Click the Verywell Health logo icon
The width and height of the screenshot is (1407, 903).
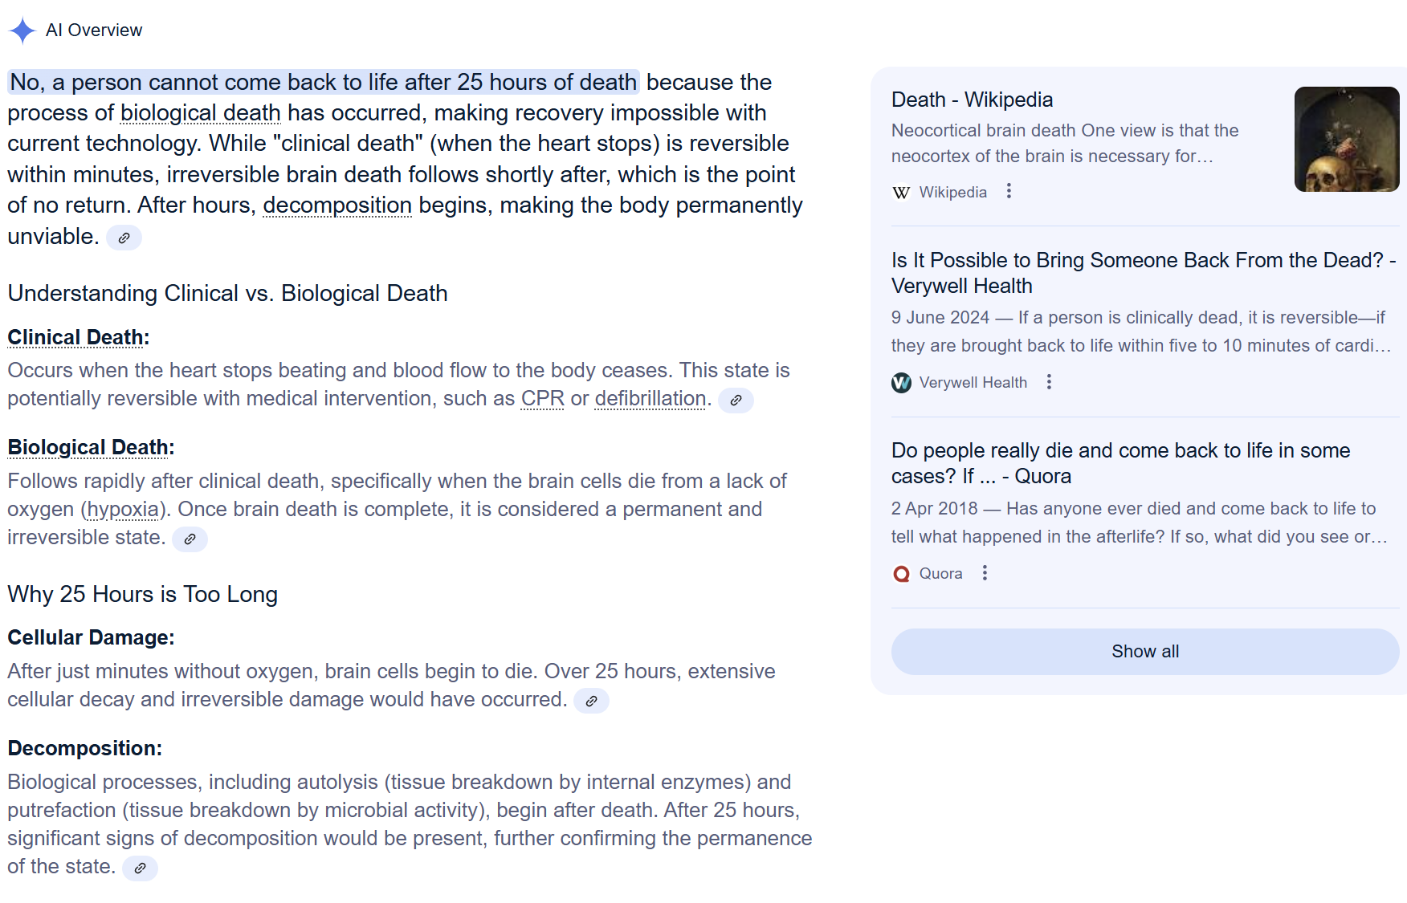(x=901, y=383)
